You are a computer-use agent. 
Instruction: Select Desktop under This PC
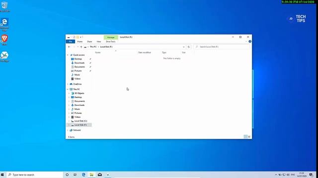click(x=78, y=97)
